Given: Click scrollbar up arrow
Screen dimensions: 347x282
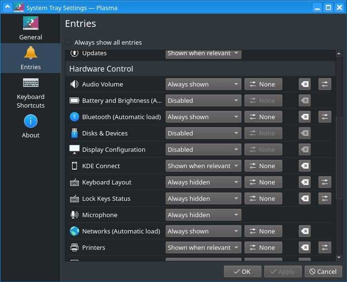Looking at the screenshot, I should [339, 53].
